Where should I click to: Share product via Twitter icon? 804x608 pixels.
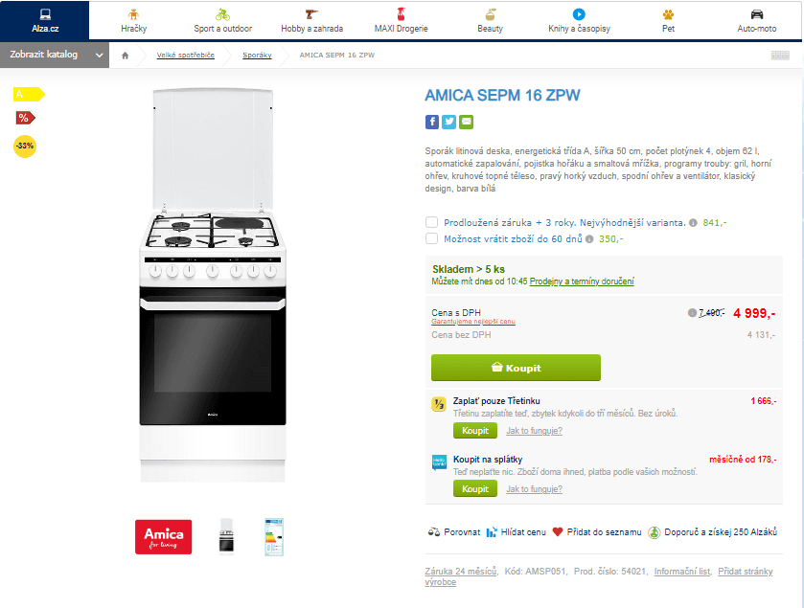448,122
